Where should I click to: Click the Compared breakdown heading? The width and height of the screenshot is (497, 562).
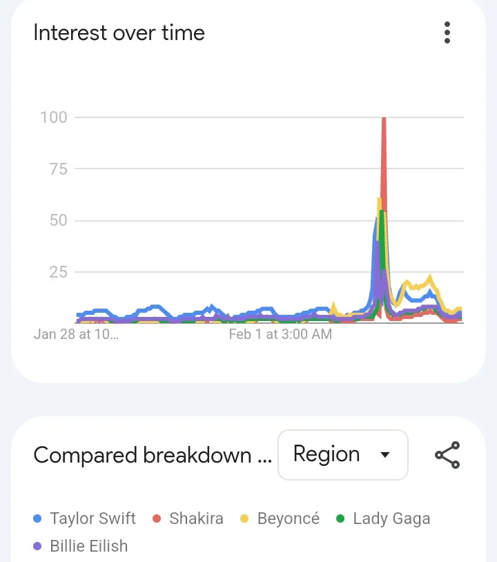point(153,455)
